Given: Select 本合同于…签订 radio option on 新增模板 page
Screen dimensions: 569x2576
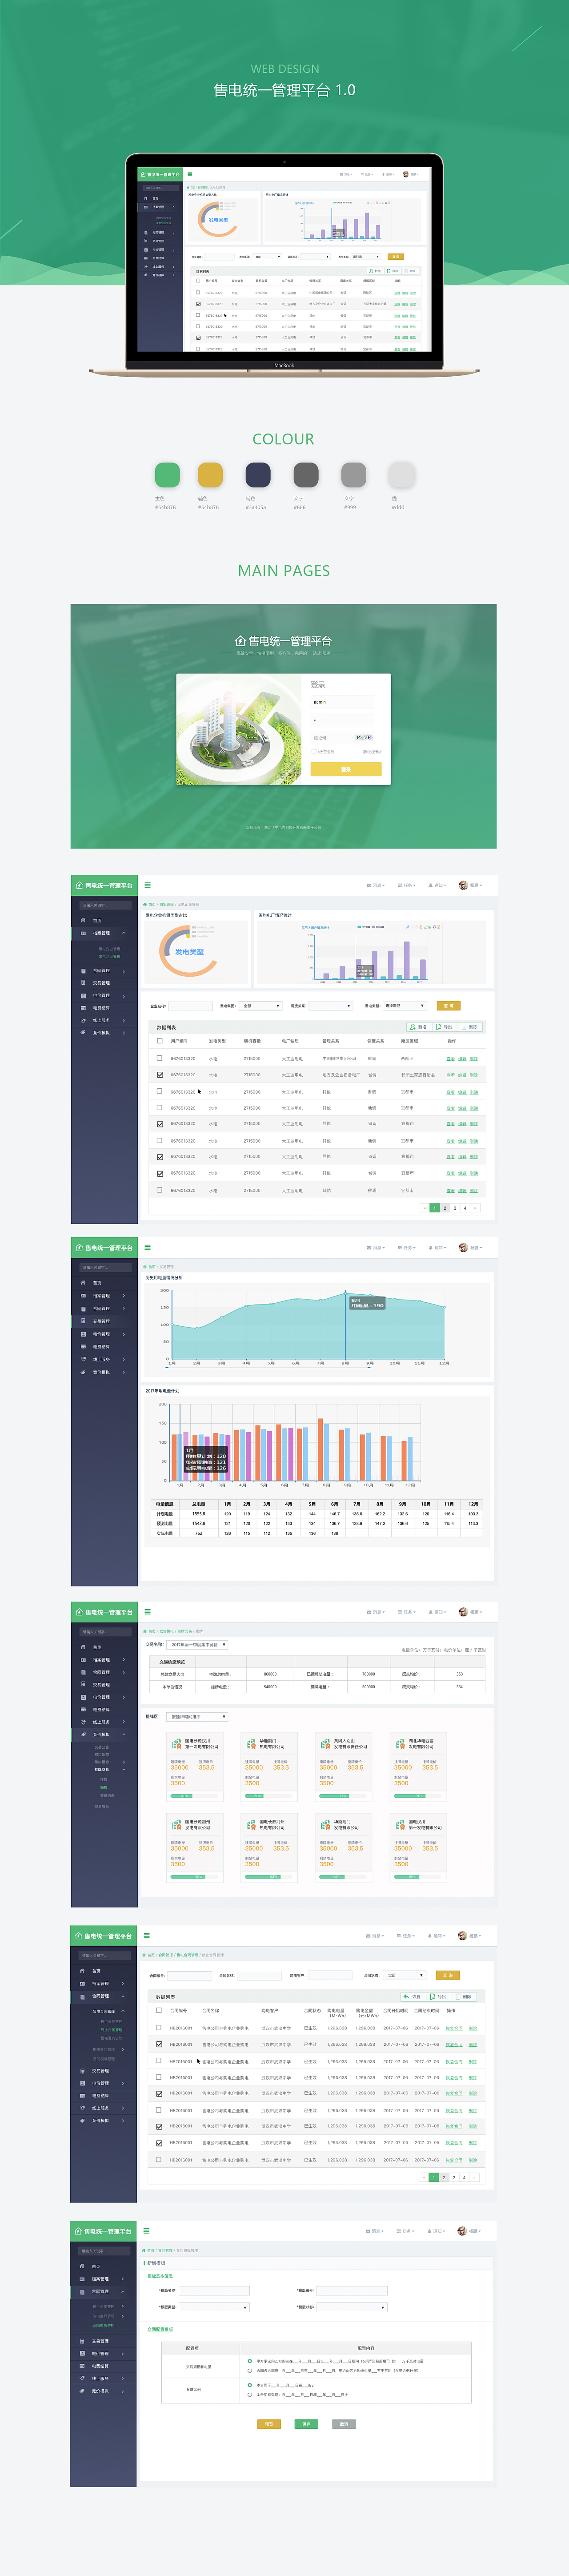Looking at the screenshot, I should 250,2385.
